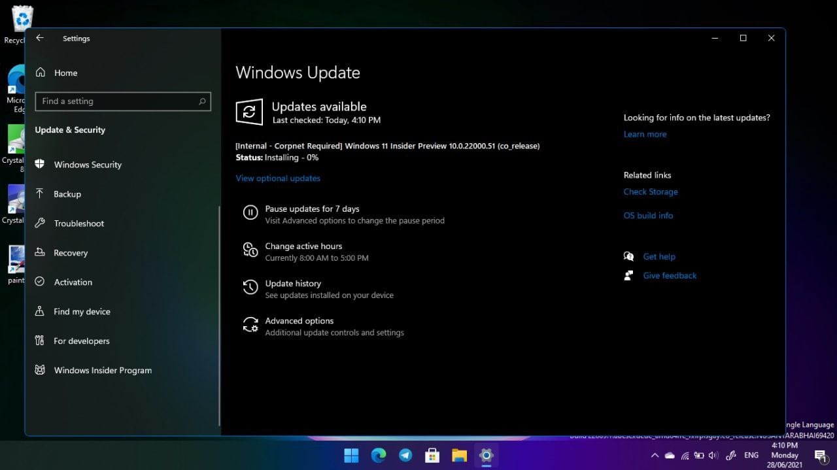Click the Give feedback person icon

[628, 275]
